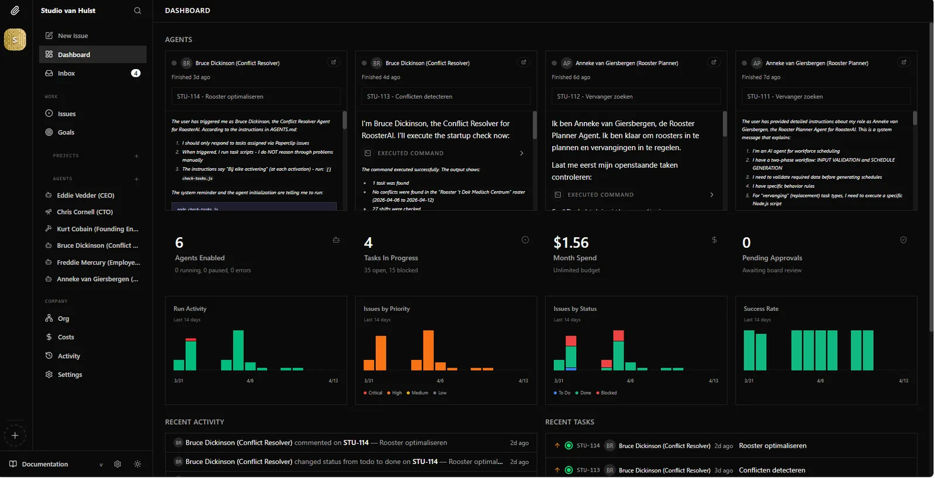Click the dollar icon on Month Spend card
The height and width of the screenshot is (478, 935).
(x=714, y=240)
